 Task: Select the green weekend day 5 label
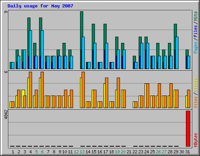coord(36,152)
